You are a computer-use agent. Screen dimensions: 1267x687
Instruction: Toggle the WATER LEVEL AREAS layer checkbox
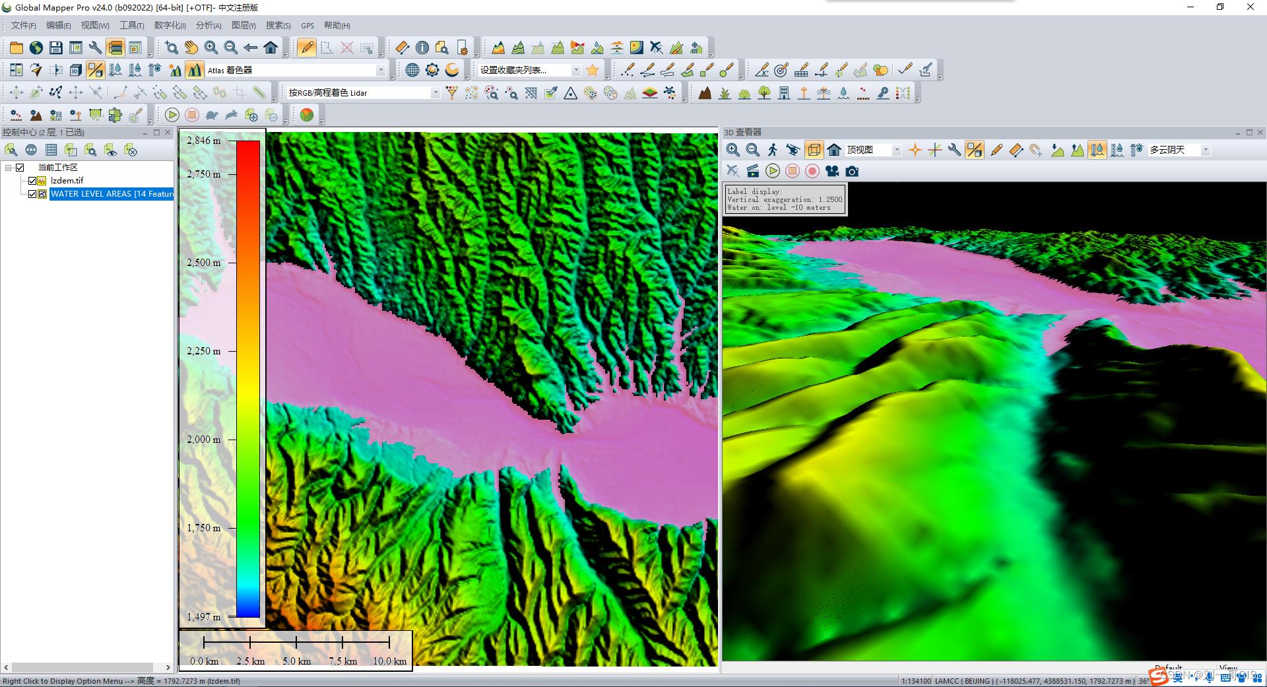click(32, 194)
